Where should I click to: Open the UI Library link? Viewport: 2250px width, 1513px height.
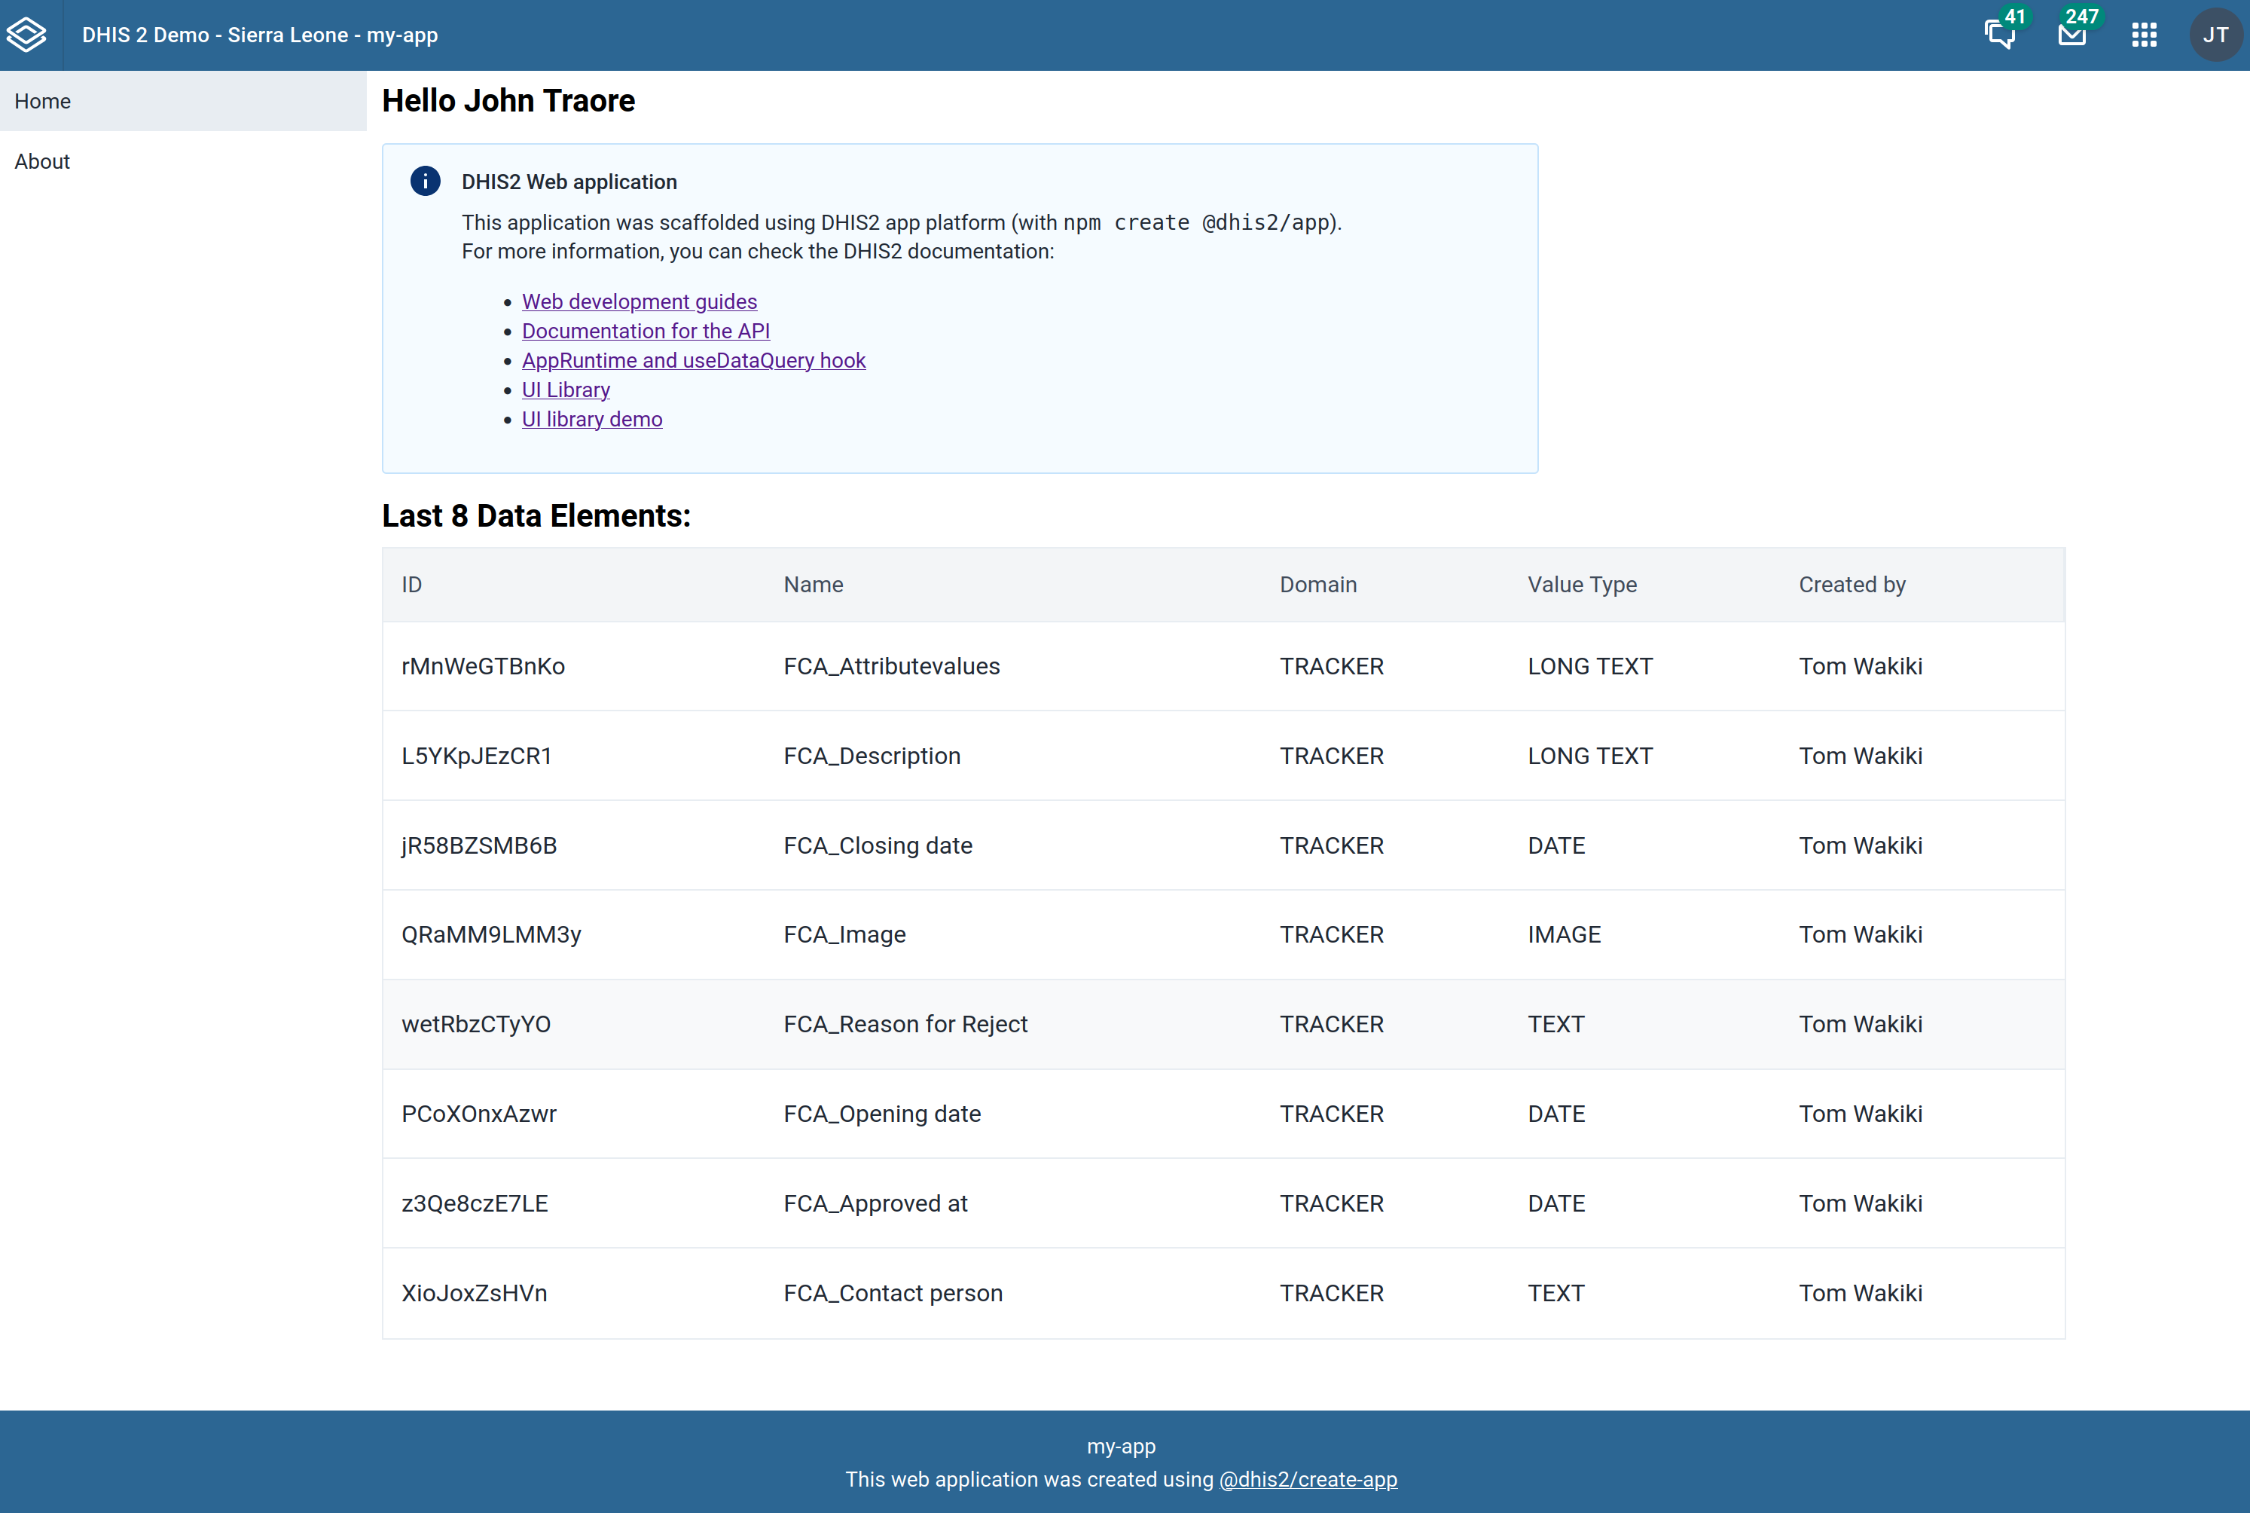click(565, 390)
